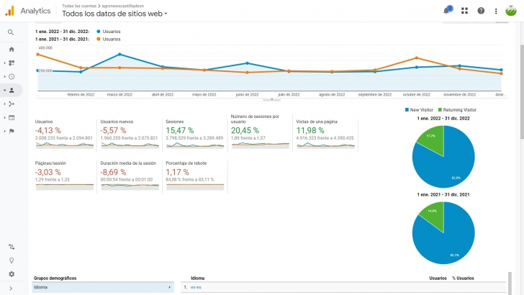
Task: Open Acquisition reports icon
Action: (12, 104)
